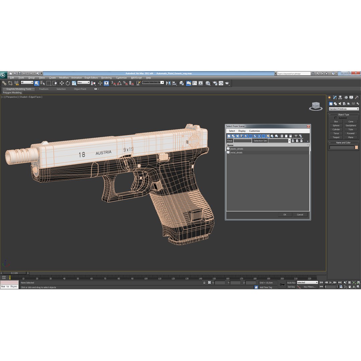Screen dimensions: 361x361
Task: Click Cancel in Select From Scene dialog
Action: tap(300, 215)
